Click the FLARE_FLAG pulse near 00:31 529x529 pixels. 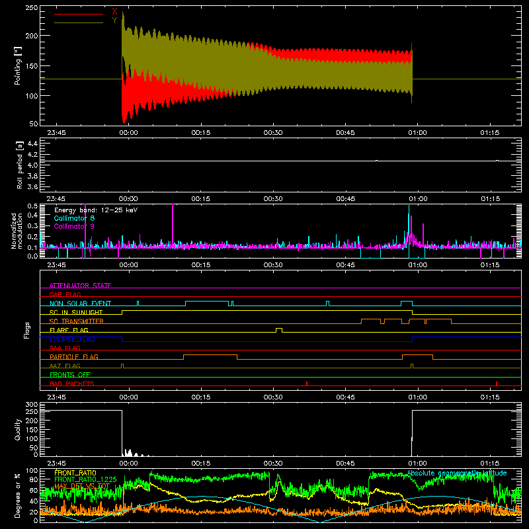coord(279,330)
